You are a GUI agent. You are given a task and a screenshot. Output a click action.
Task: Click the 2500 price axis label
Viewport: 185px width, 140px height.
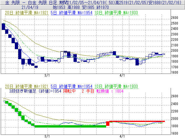click(175, 23)
